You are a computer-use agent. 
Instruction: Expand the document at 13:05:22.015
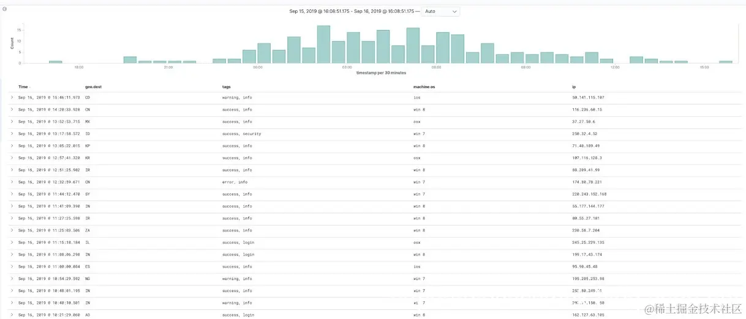(12, 145)
